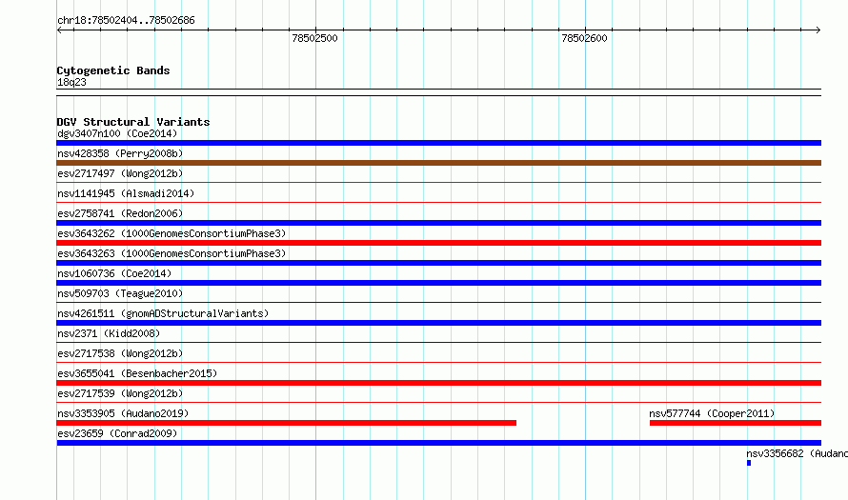Click the nsv428358 (Perry2008b) label

tap(120, 153)
